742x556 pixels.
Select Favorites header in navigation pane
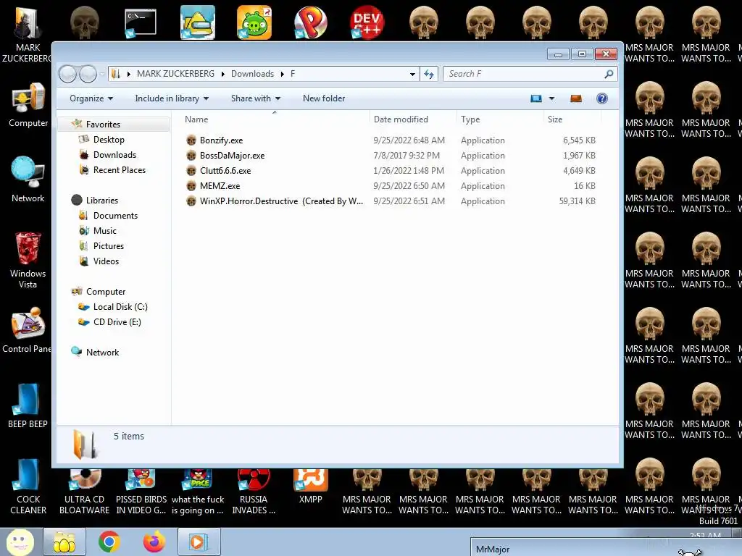(103, 125)
